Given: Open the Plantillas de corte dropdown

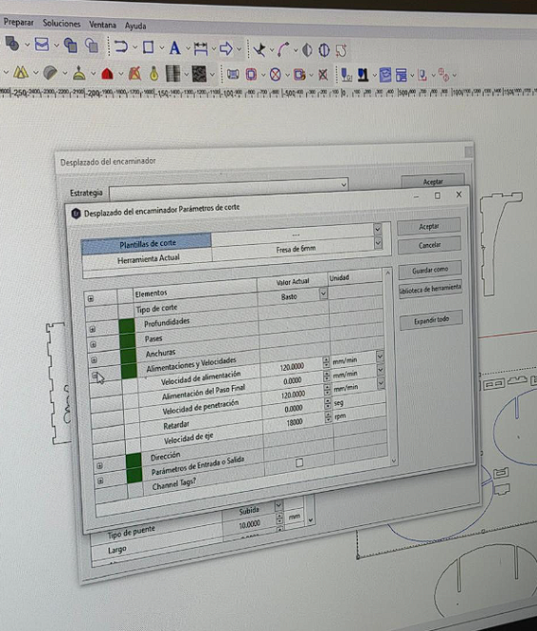Looking at the screenshot, I should (378, 229).
